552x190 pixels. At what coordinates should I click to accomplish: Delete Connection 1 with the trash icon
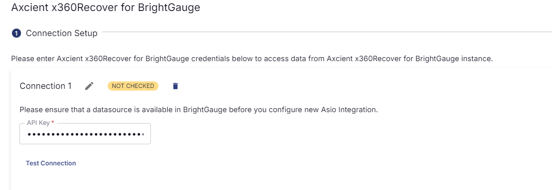tap(175, 86)
